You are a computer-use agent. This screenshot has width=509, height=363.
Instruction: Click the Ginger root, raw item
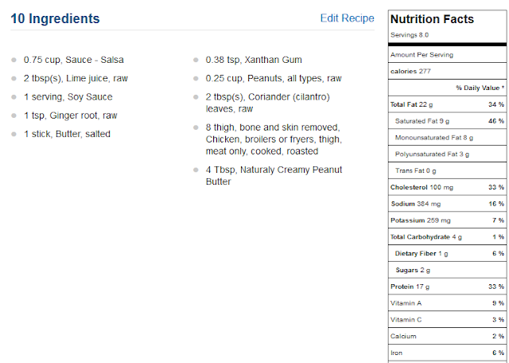pos(71,115)
